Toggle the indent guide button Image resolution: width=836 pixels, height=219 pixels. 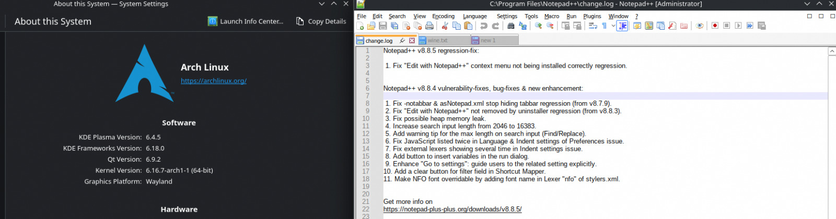pyautogui.click(x=622, y=26)
